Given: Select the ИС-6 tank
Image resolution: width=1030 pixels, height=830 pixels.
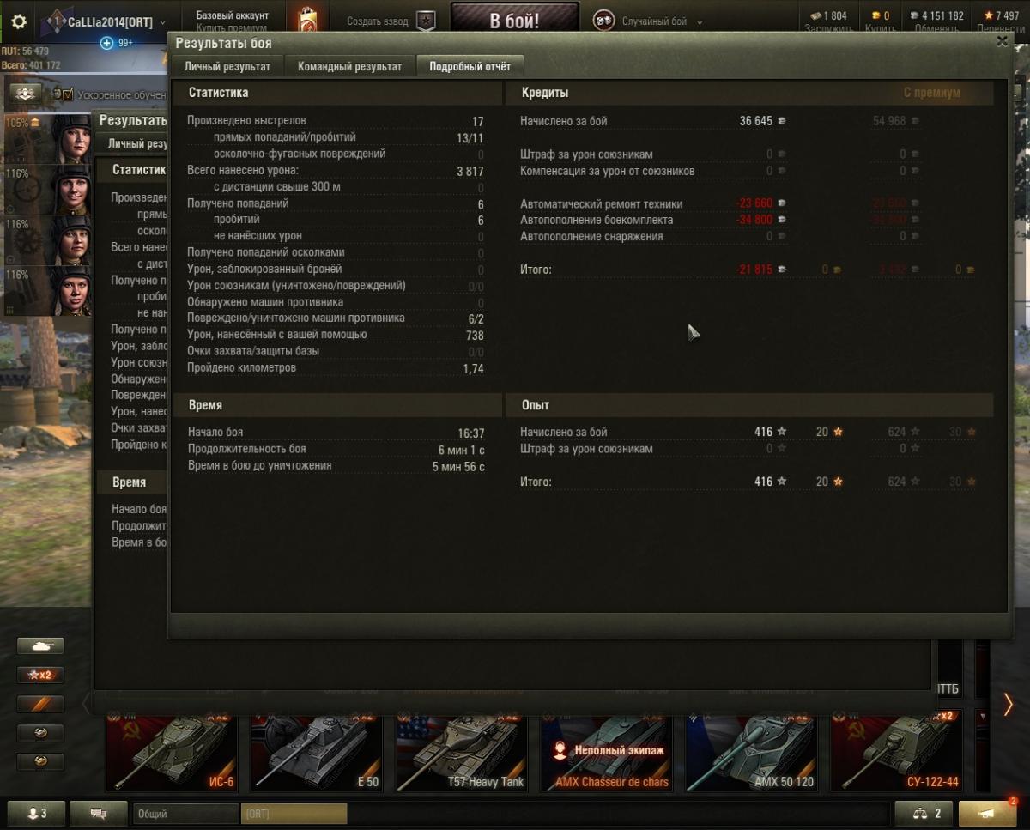Looking at the screenshot, I should pos(171,750).
